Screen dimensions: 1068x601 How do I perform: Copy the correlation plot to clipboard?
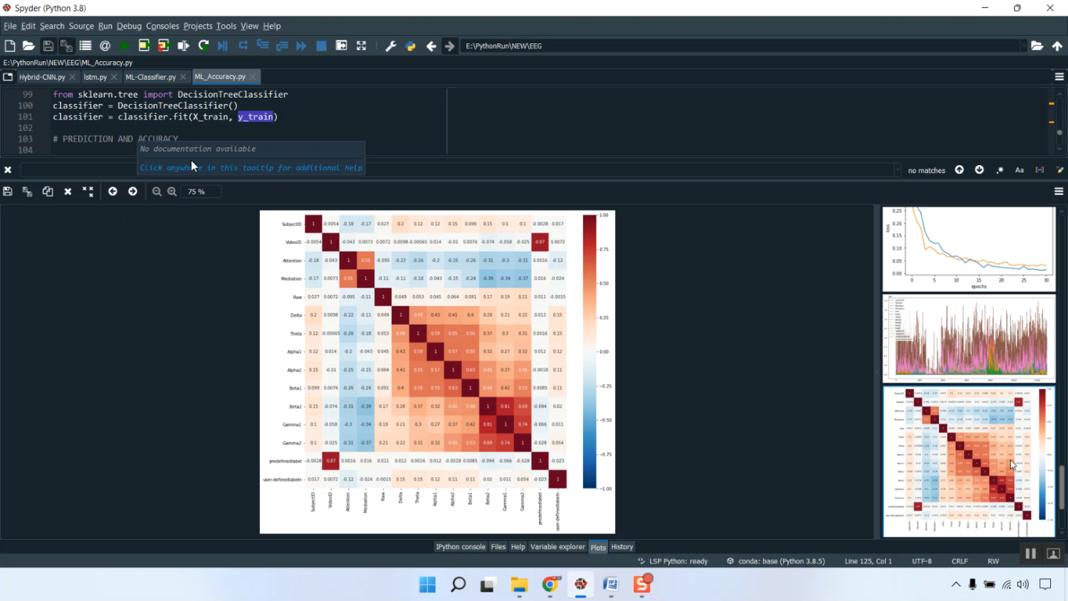(48, 191)
